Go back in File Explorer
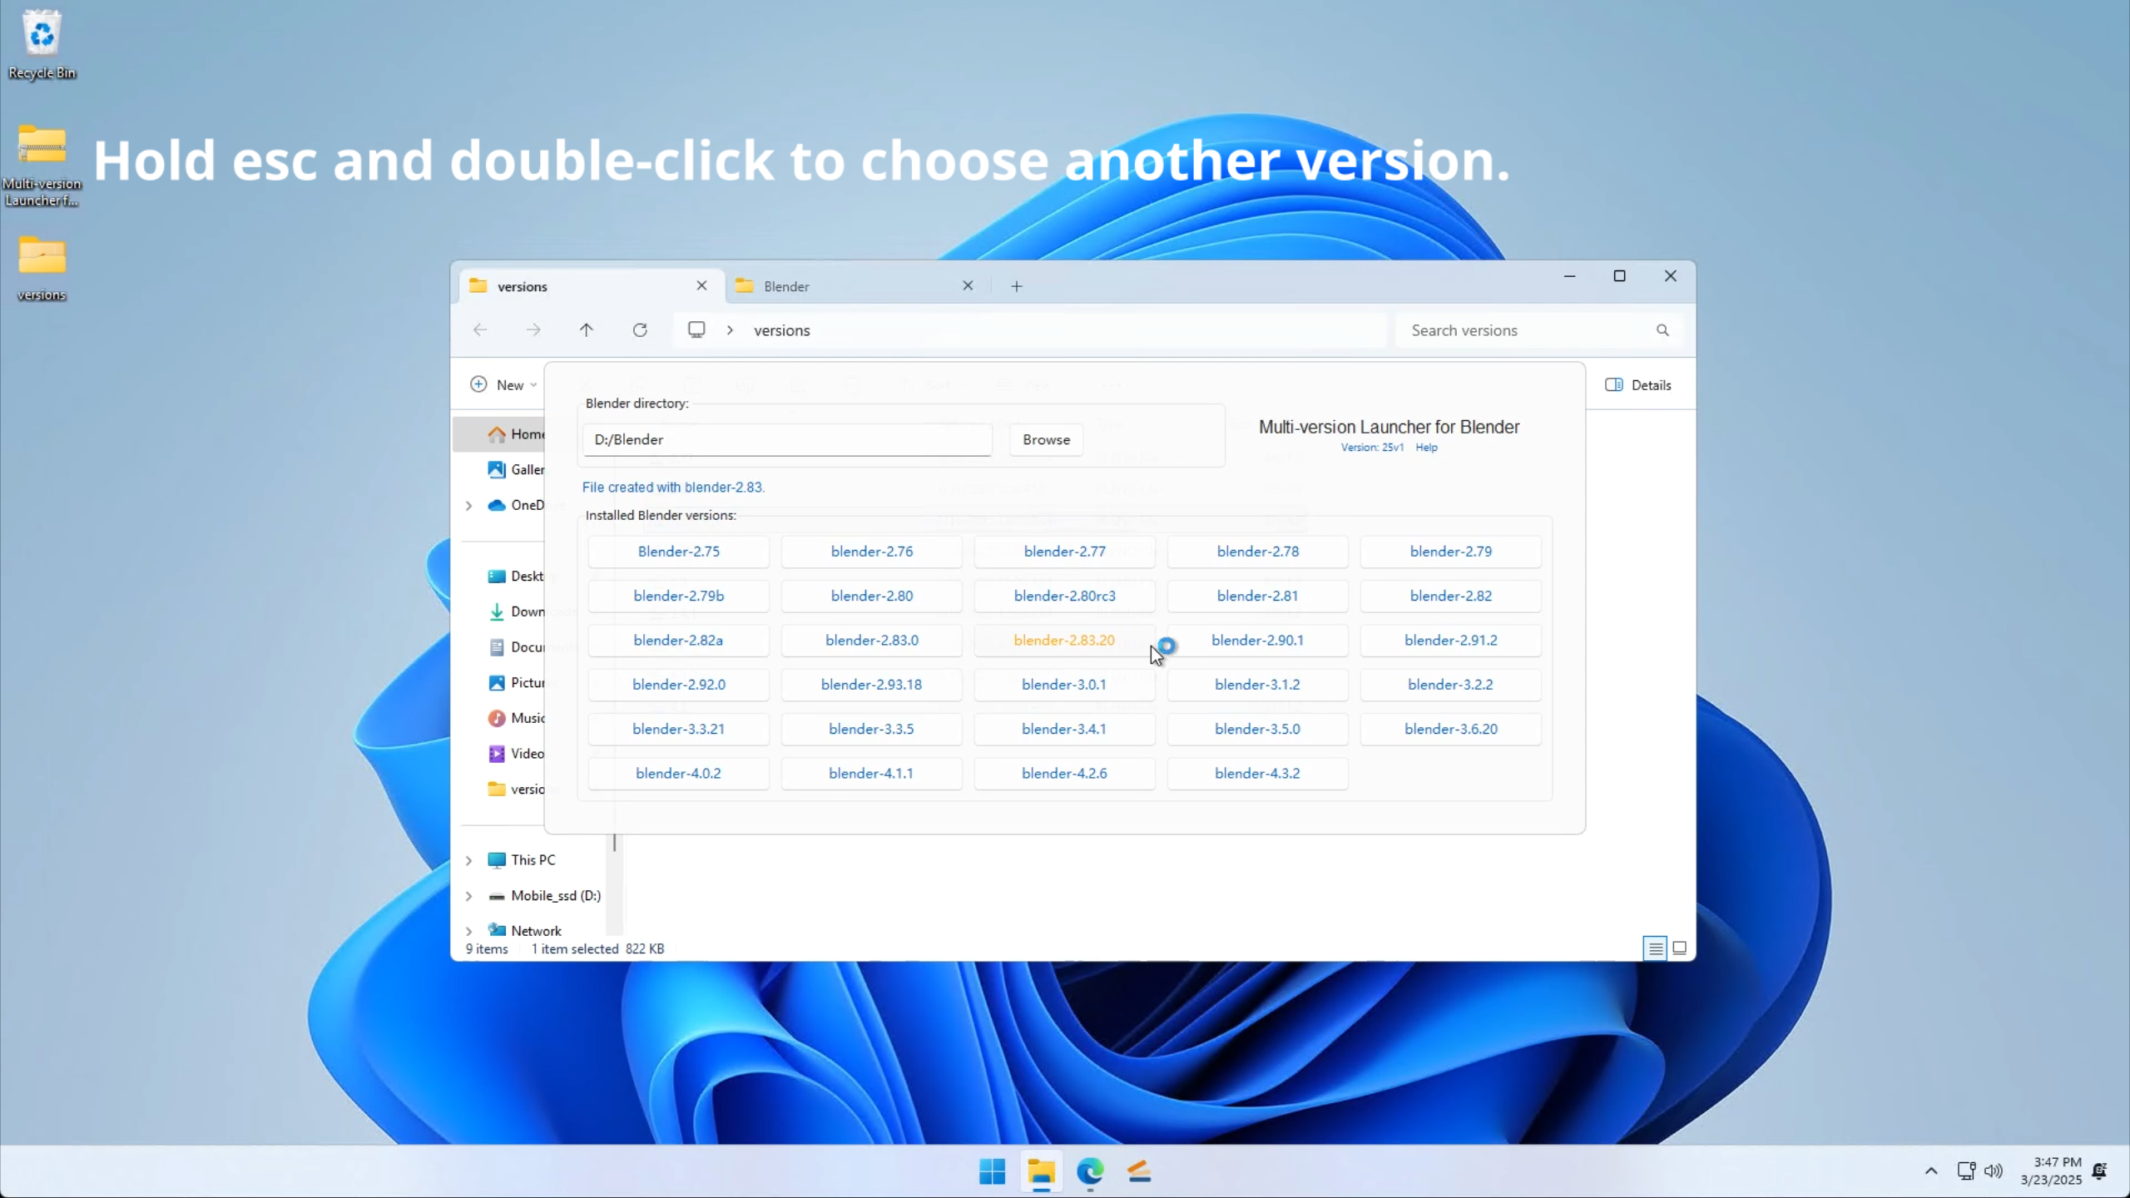The width and height of the screenshot is (2130, 1198). tap(480, 330)
